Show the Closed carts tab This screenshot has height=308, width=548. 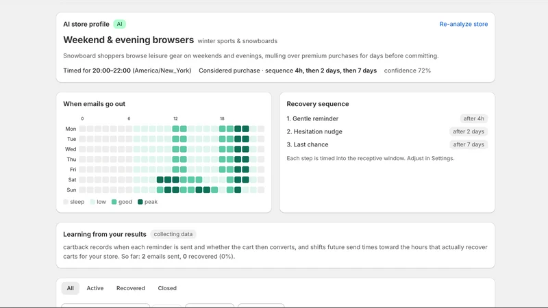(167, 288)
